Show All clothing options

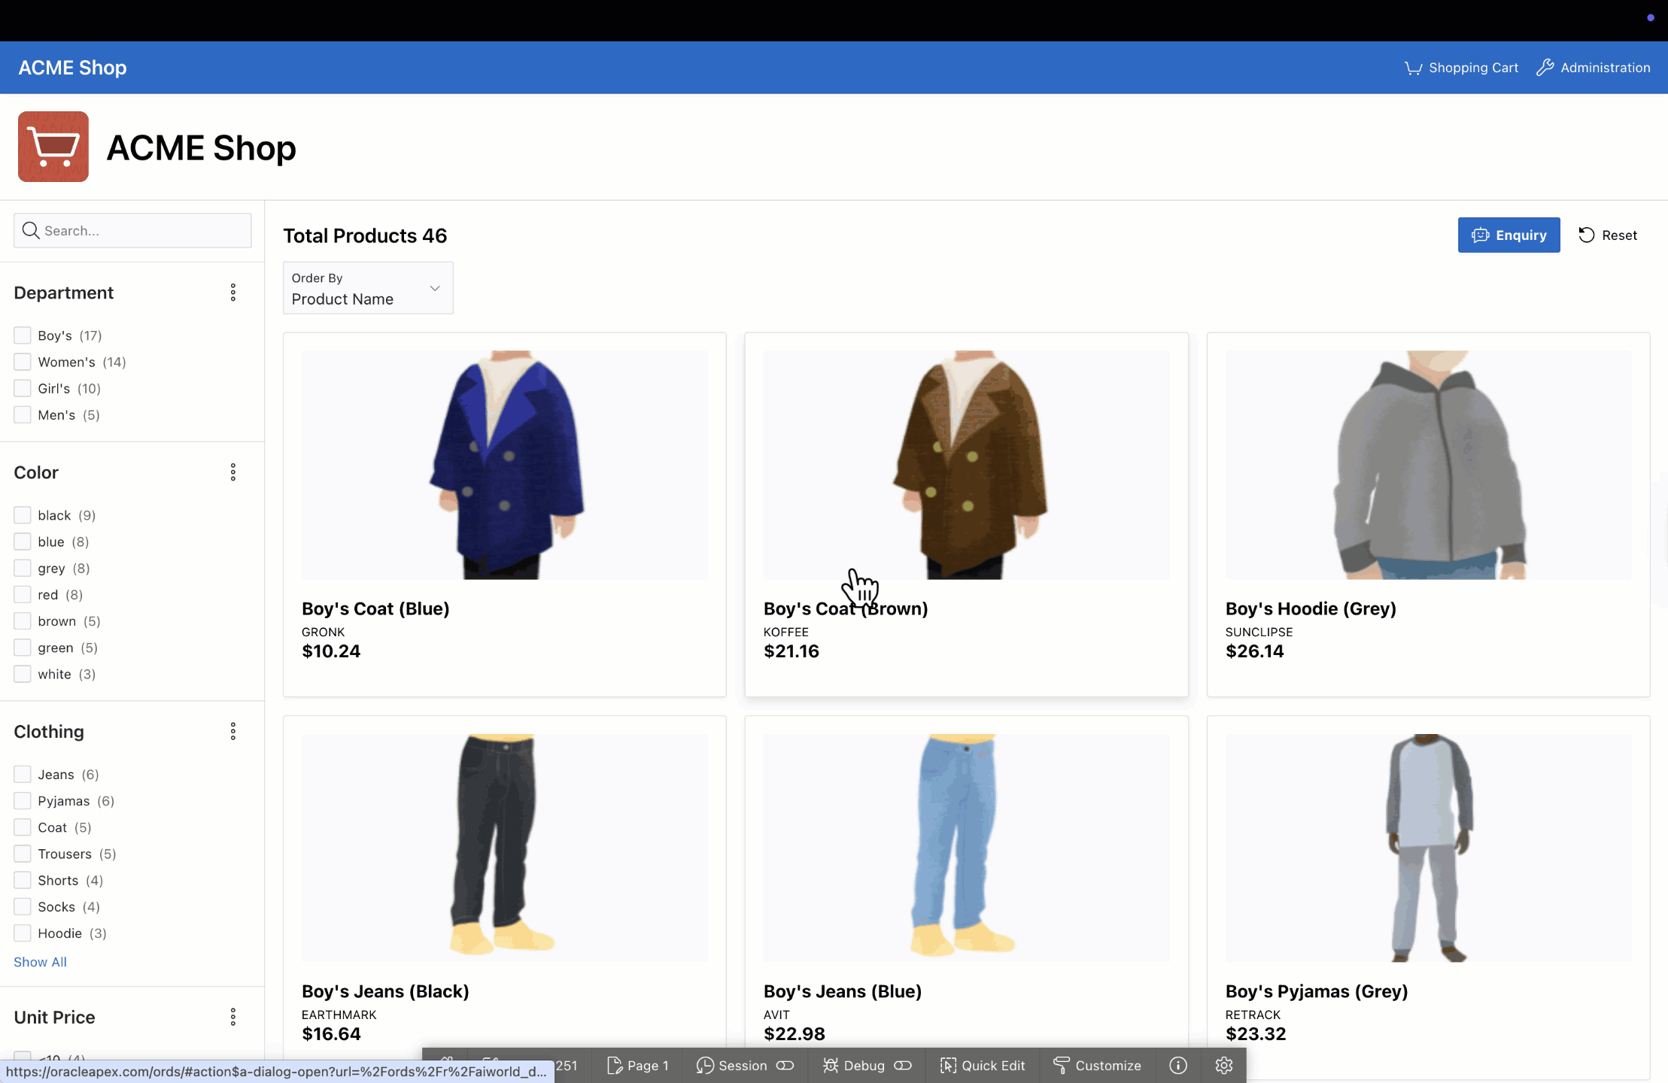coord(40,962)
